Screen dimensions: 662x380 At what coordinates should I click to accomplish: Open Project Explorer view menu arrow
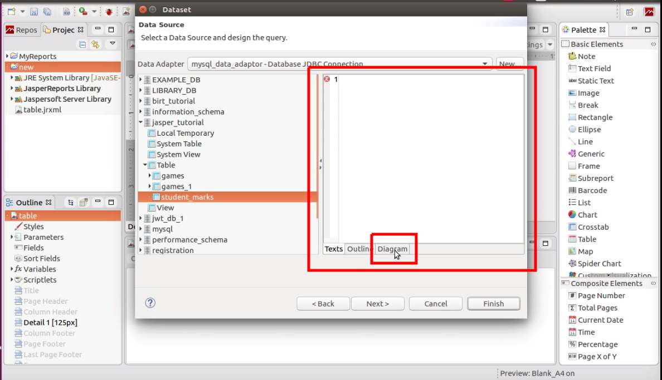click(x=113, y=43)
